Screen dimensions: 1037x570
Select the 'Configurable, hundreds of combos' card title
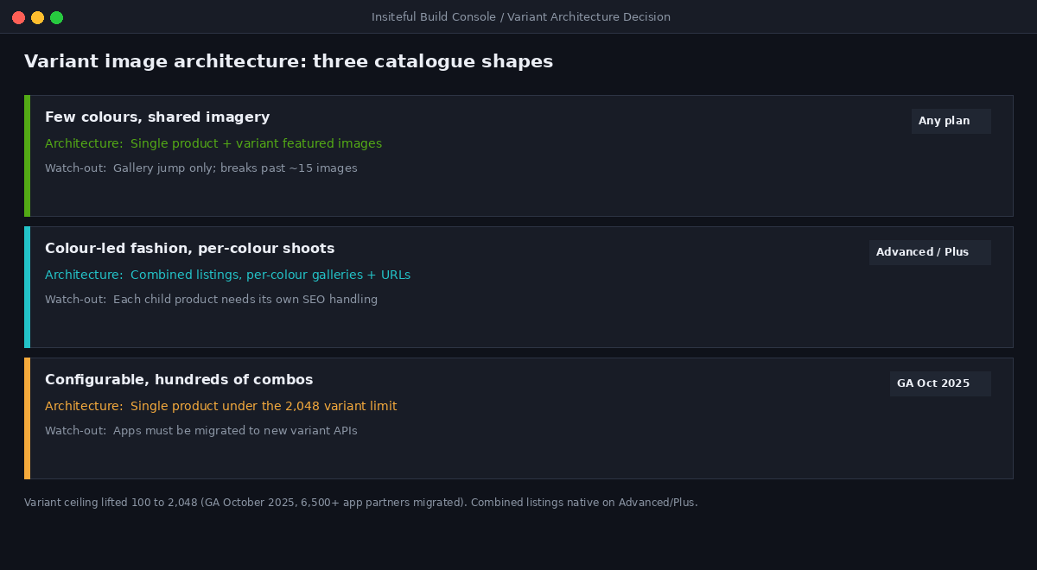point(179,380)
